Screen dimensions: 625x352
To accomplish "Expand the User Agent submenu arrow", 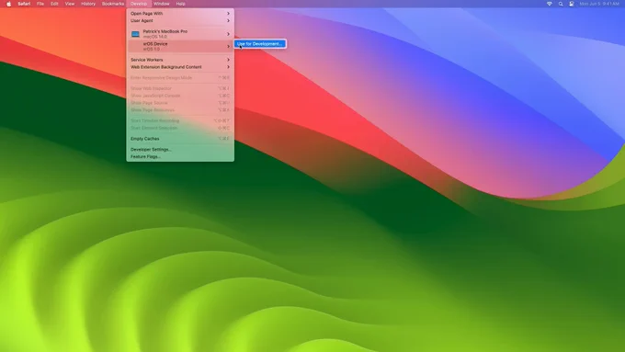I will [228, 21].
